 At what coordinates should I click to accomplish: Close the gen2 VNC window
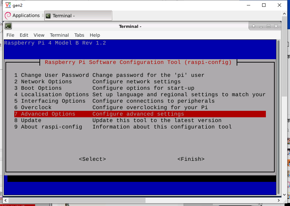coord(279,5)
